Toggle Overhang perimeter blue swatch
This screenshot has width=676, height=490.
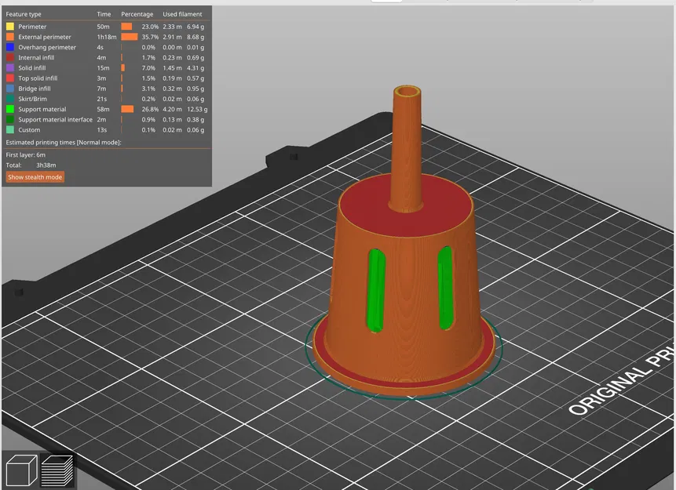[x=10, y=47]
